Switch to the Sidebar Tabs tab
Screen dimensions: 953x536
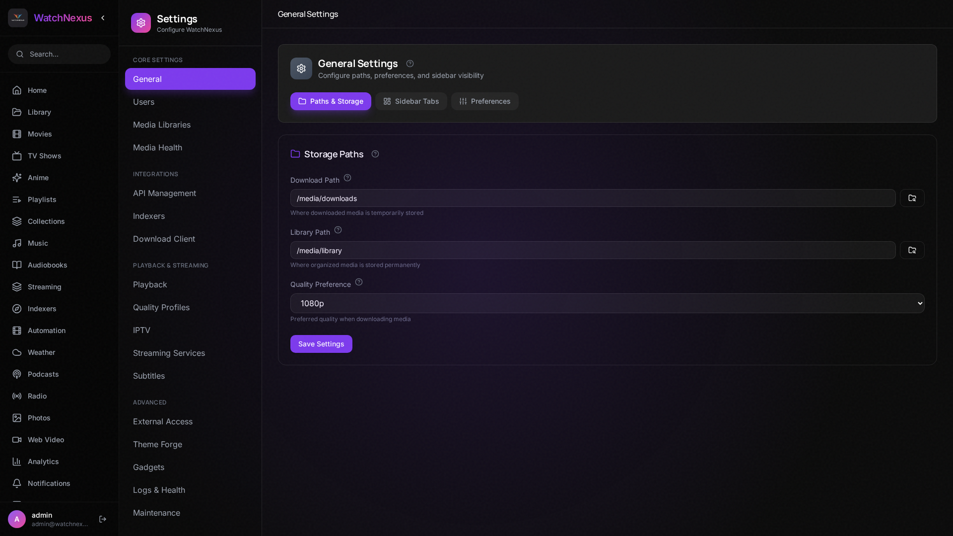411,101
